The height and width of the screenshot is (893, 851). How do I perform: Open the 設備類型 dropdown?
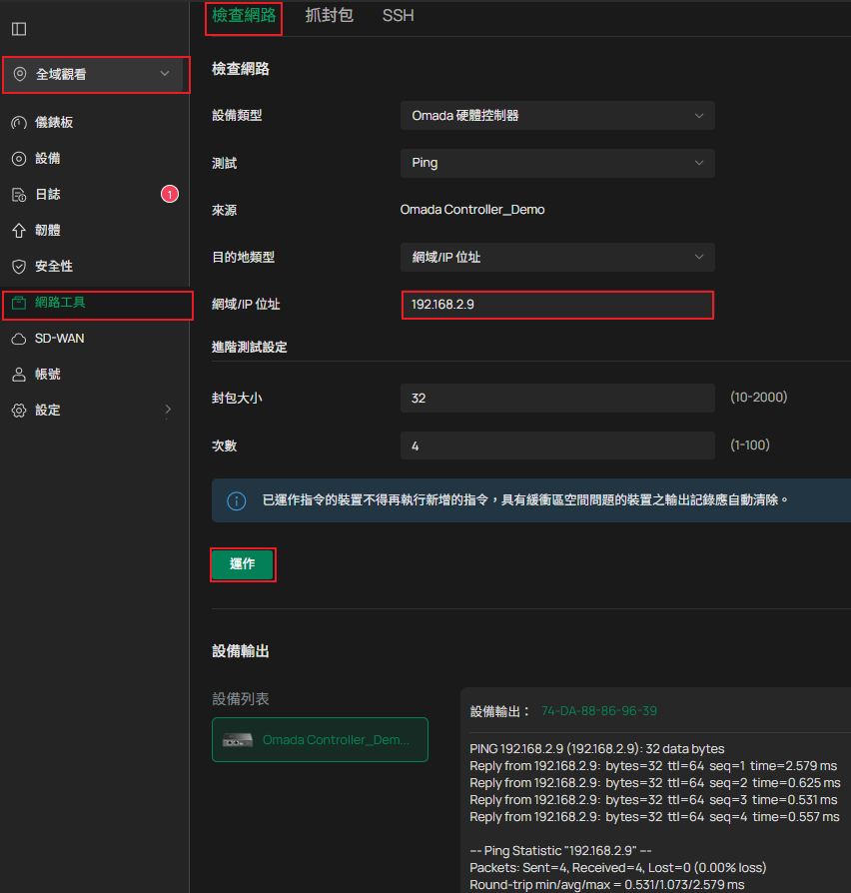(x=556, y=116)
